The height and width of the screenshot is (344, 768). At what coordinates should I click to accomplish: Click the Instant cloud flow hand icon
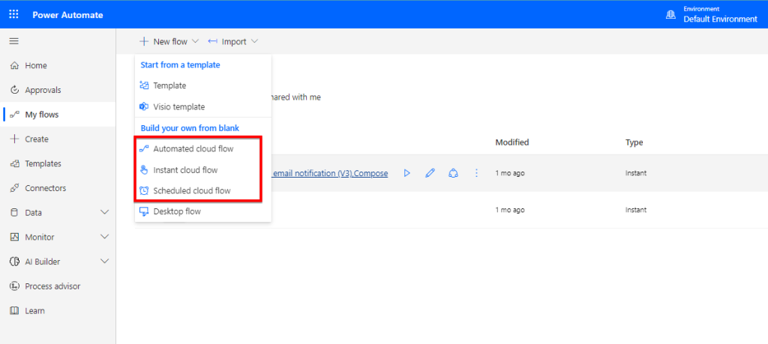pyautogui.click(x=144, y=170)
